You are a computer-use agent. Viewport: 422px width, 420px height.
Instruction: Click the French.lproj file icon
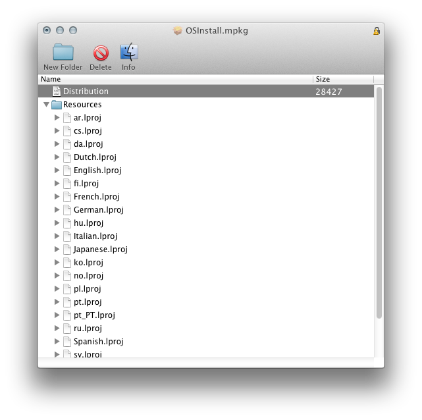coord(67,197)
